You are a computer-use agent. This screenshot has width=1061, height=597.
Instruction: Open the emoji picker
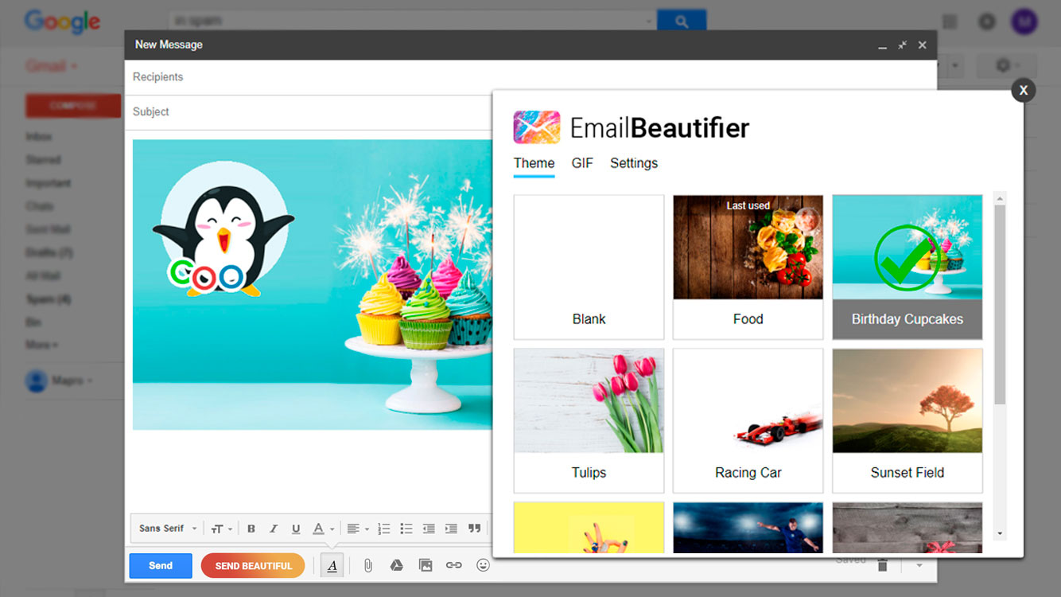coord(483,566)
